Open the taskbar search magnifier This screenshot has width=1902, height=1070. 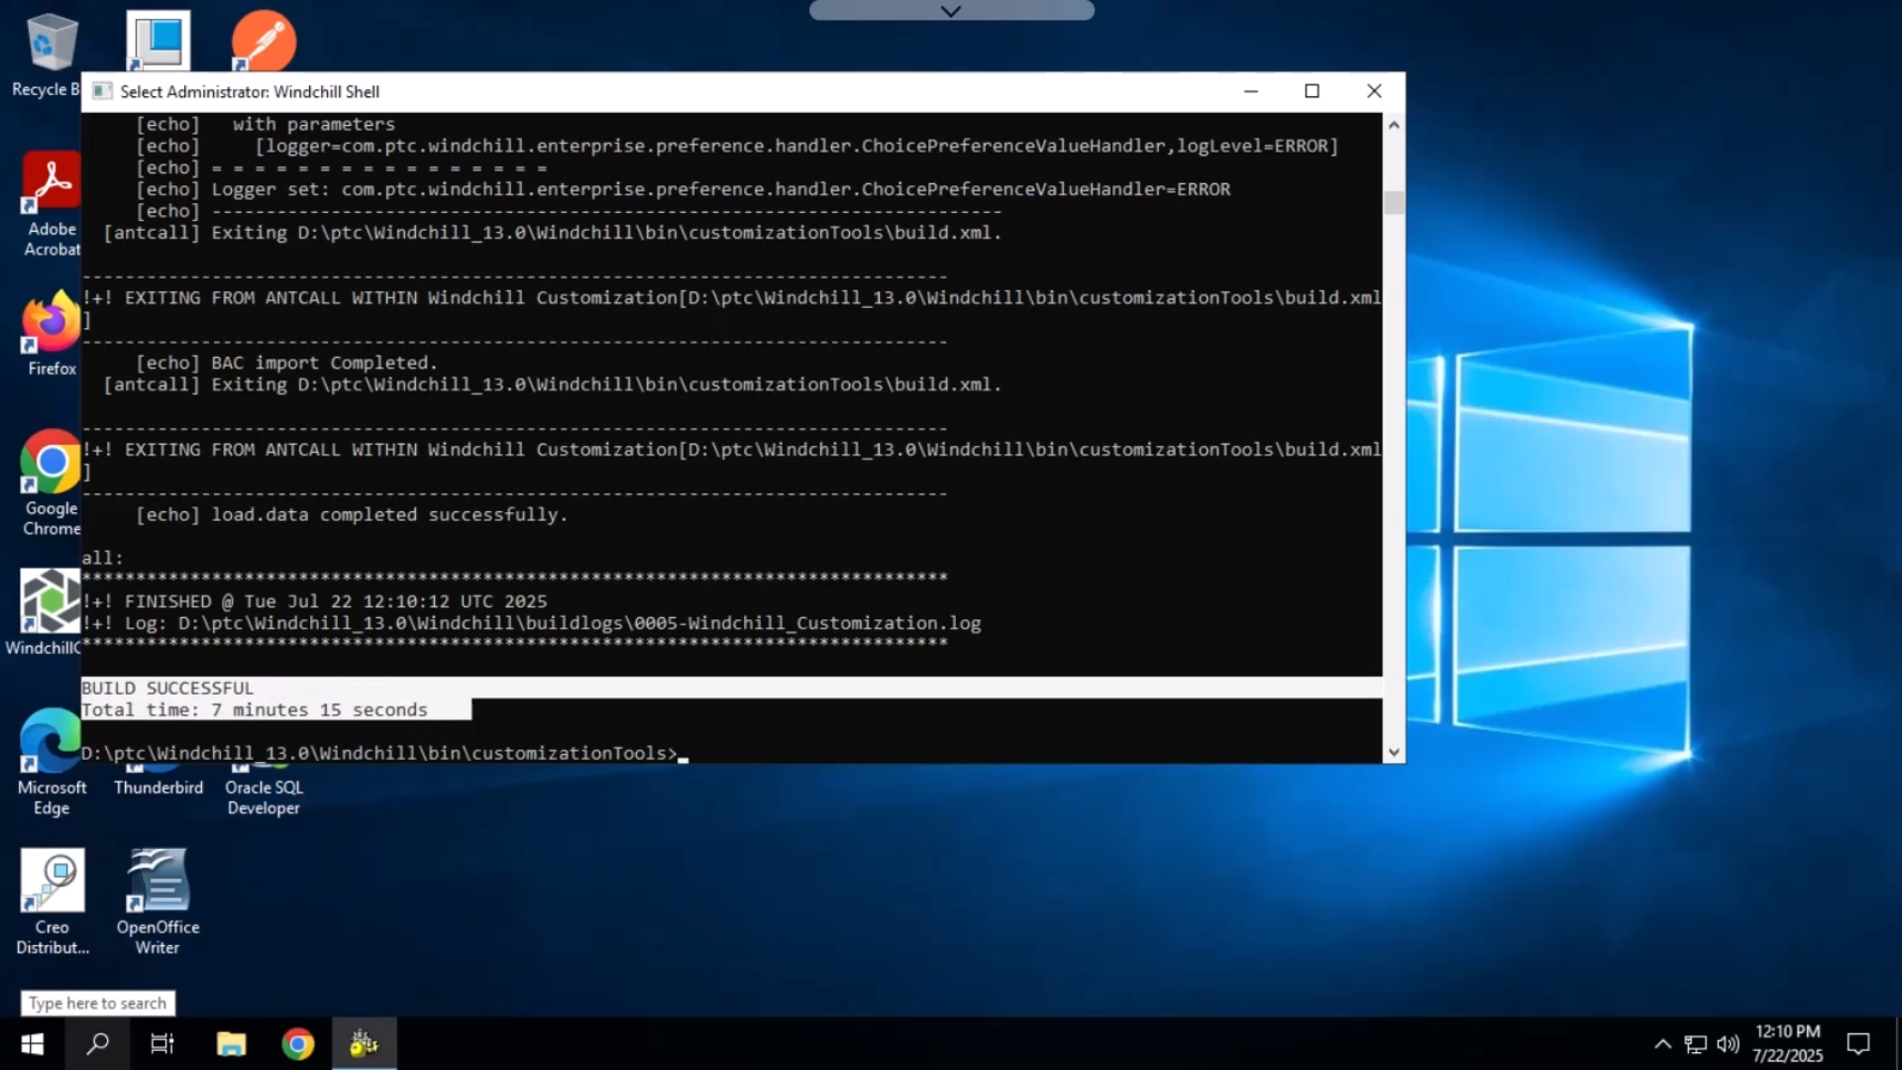tap(97, 1043)
